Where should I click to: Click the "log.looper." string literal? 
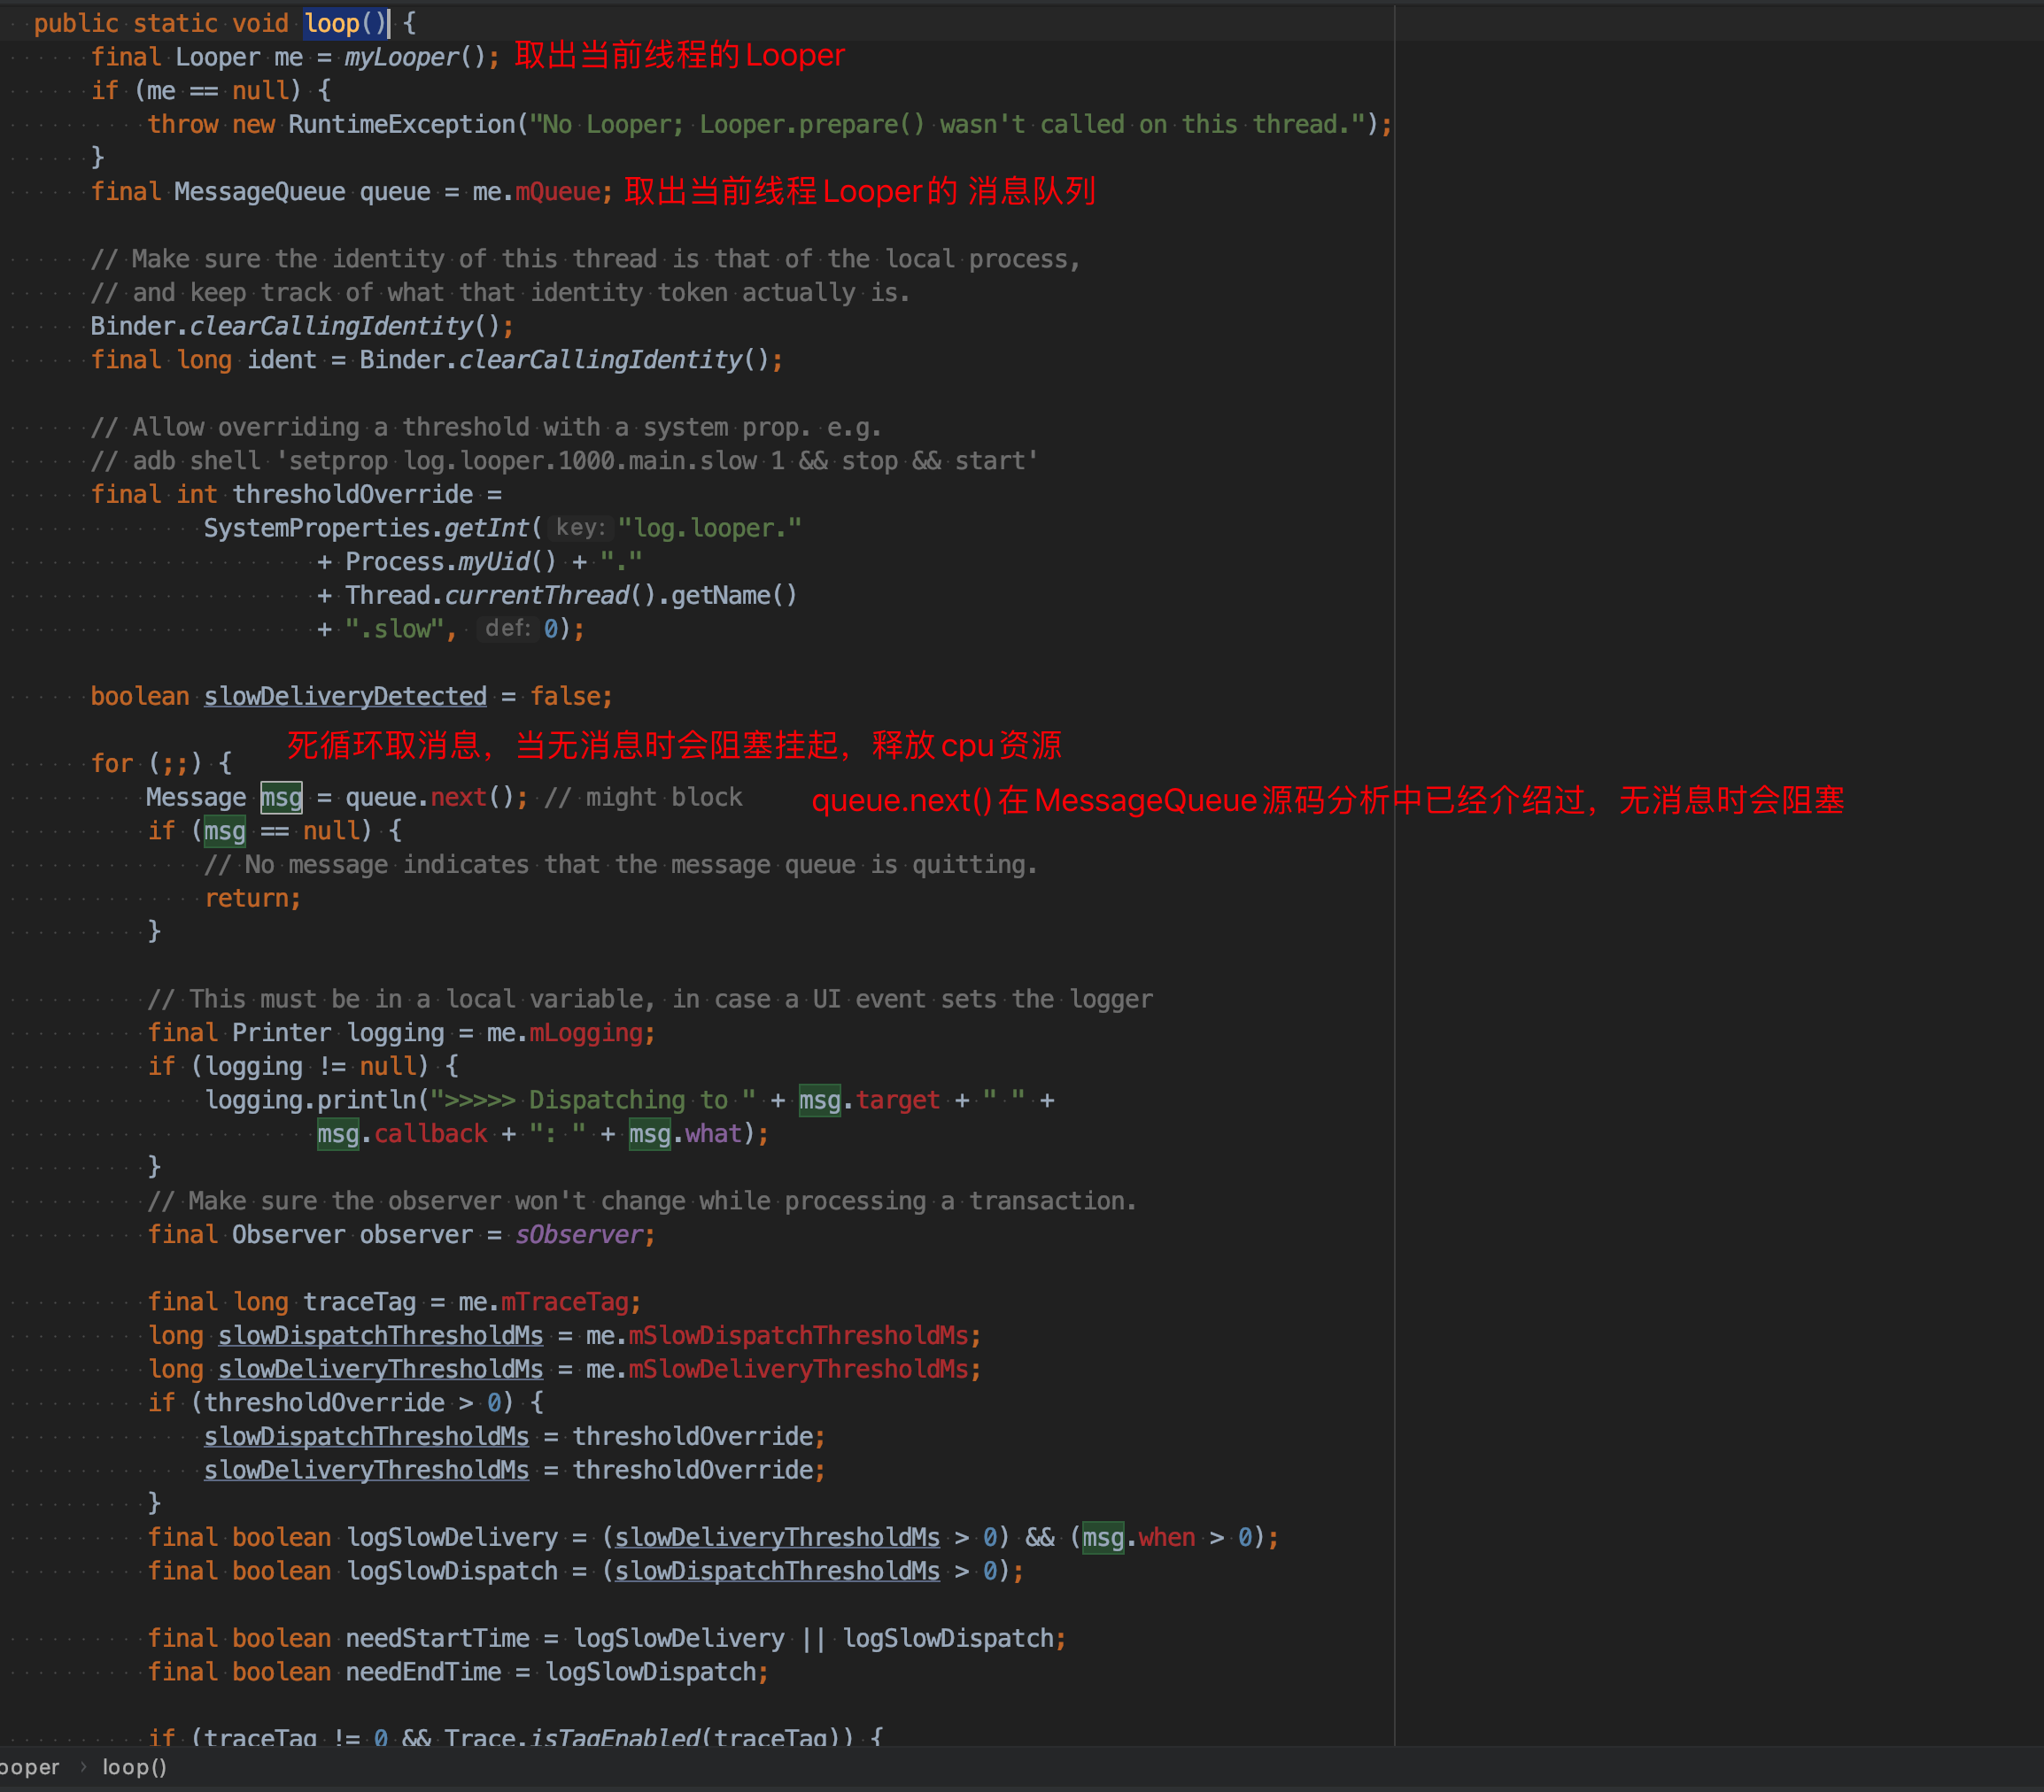click(709, 527)
